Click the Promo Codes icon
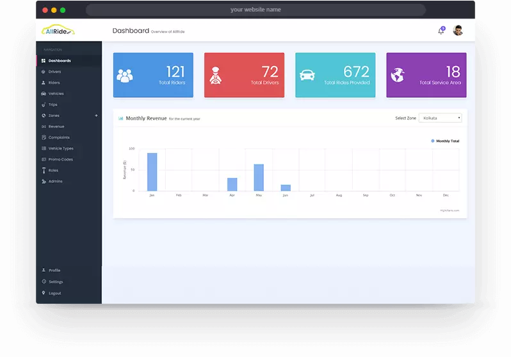Screen dimensions: 511x357 (x=44, y=159)
